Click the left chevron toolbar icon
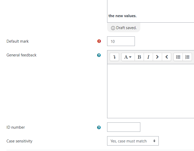Image resolution: width=194 pixels, height=151 pixels. 167,57
